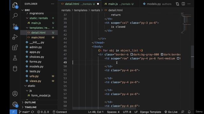Image resolution: width=204 pixels, height=114 pixels.
Task: Expand the migrations folder
Action: [27, 13]
